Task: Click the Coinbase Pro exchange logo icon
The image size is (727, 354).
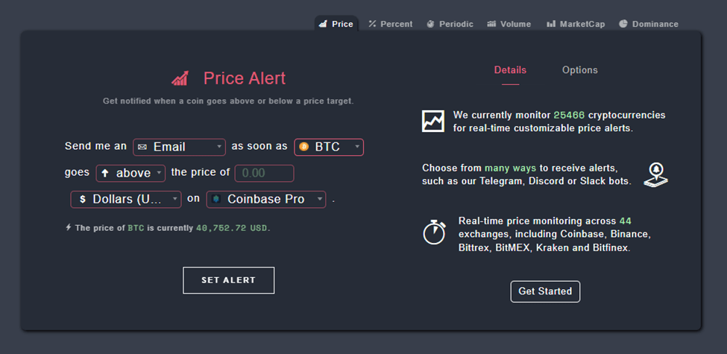Action: tap(216, 199)
